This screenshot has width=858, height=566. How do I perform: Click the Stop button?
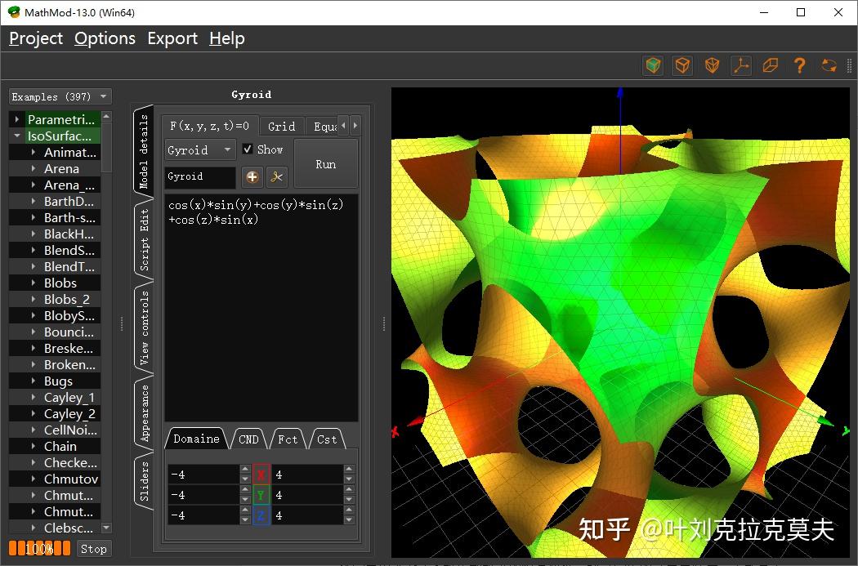pyautogui.click(x=94, y=549)
